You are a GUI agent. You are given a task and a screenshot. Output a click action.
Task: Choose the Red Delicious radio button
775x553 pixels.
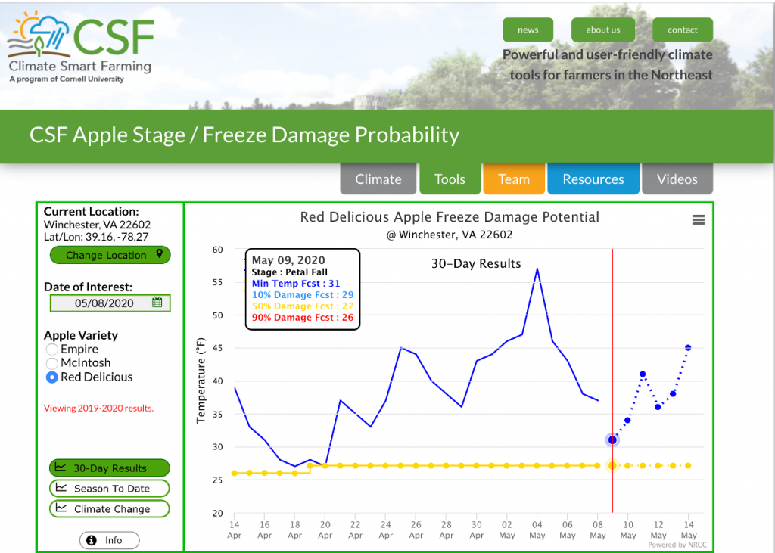(52, 377)
